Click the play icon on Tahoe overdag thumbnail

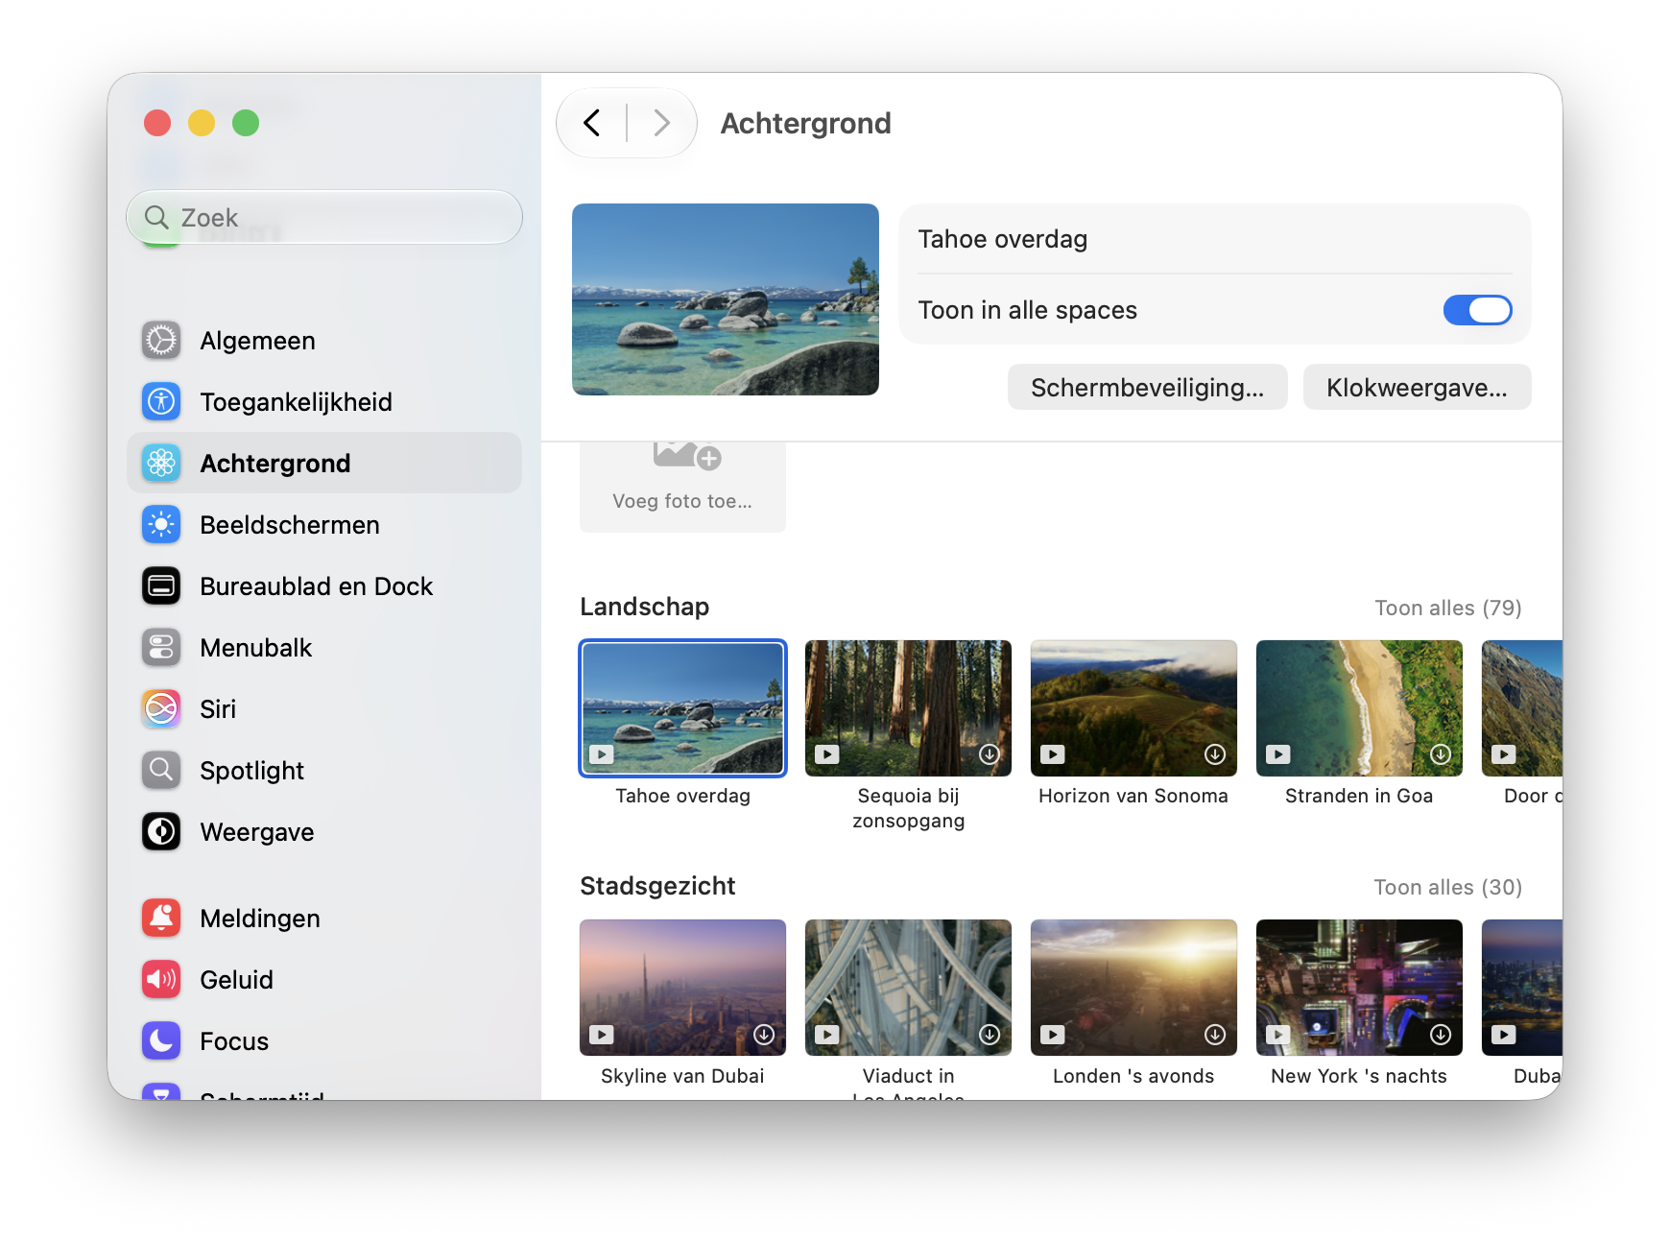602,754
